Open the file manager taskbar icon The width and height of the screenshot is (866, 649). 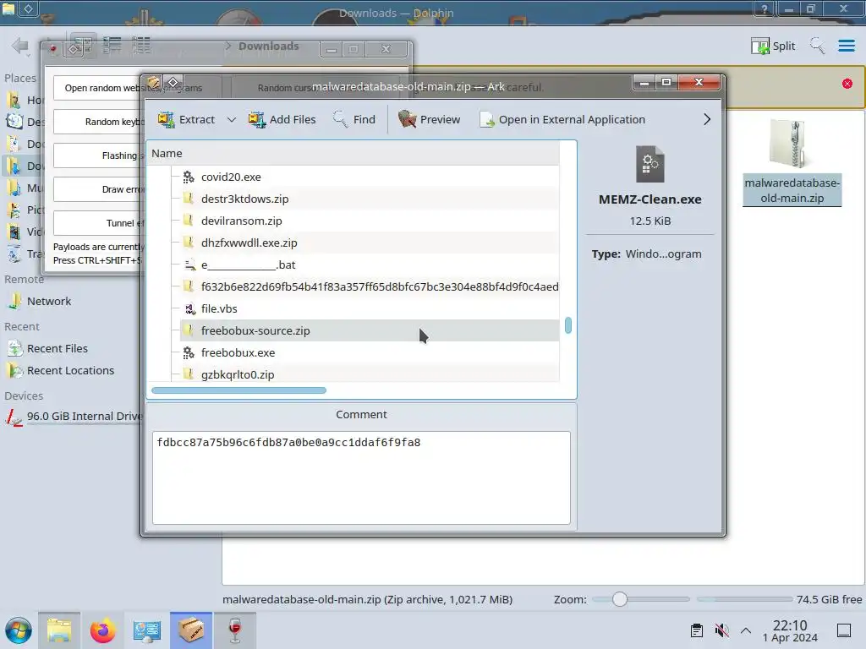59,630
